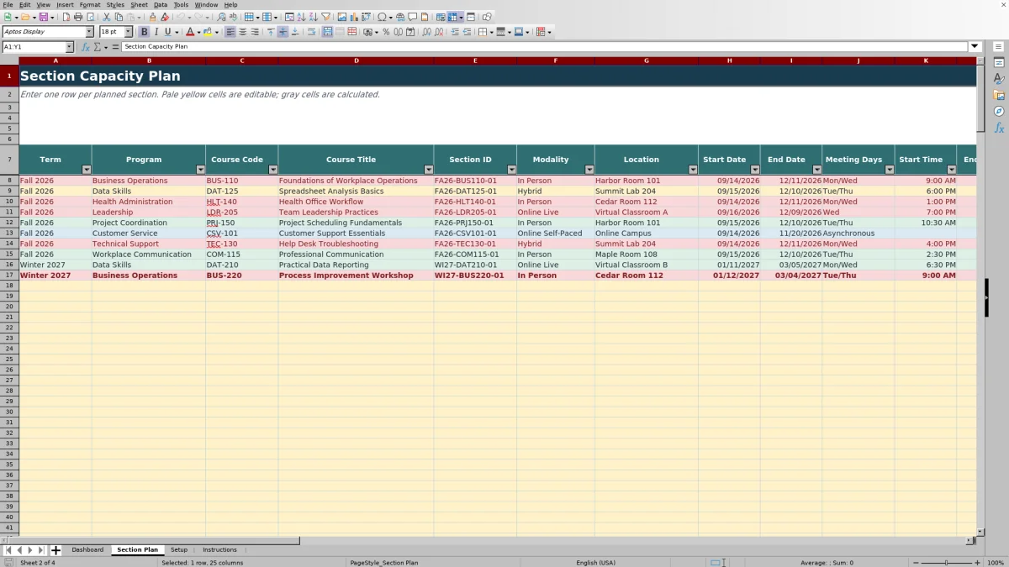This screenshot has height=567, width=1009.
Task: Click the Print icon in the toolbar
Action: [77, 17]
